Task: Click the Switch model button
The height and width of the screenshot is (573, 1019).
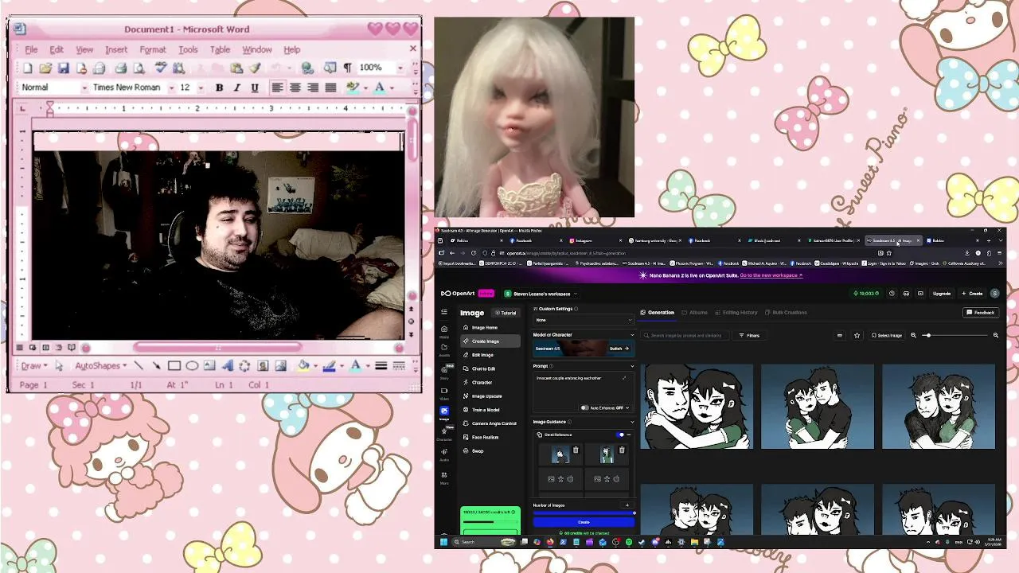Action: (x=619, y=349)
